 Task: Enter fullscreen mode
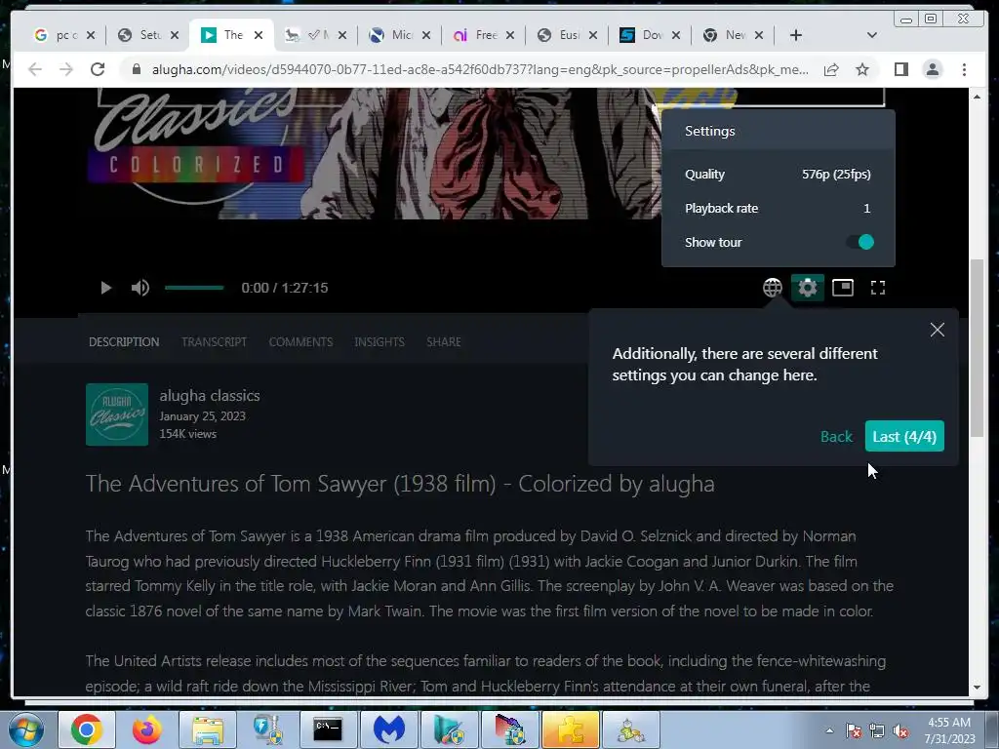pyautogui.click(x=878, y=288)
